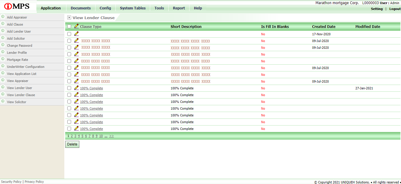Click green arrow icon beside Mortgage Rate

[x=3, y=59]
